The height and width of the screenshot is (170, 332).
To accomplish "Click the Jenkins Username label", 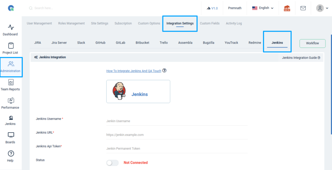I will click(x=49, y=119).
